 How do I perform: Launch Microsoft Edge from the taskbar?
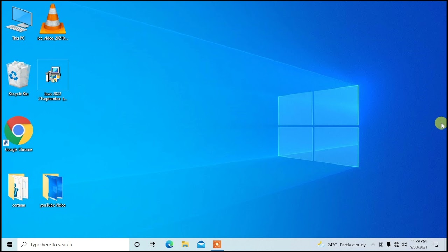[169, 245]
